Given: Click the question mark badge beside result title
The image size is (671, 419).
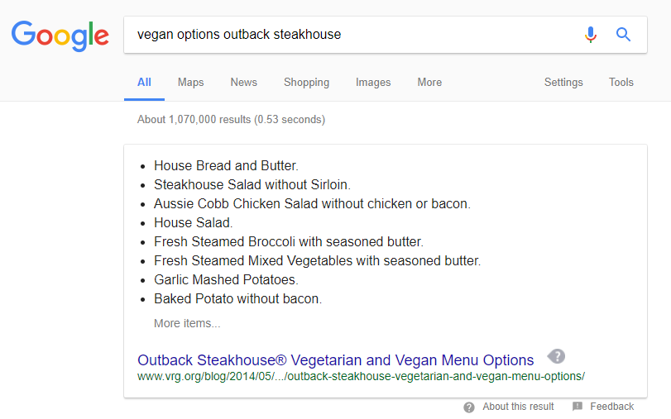Looking at the screenshot, I should coord(556,356).
